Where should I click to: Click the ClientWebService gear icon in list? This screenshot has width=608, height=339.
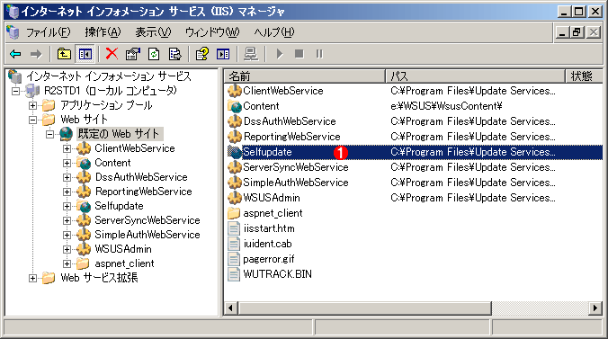(235, 91)
